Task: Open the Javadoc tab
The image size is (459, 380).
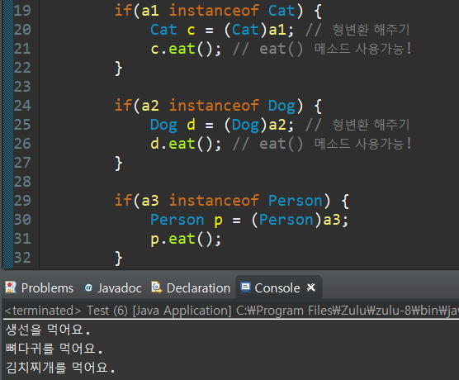Action: pos(113,288)
